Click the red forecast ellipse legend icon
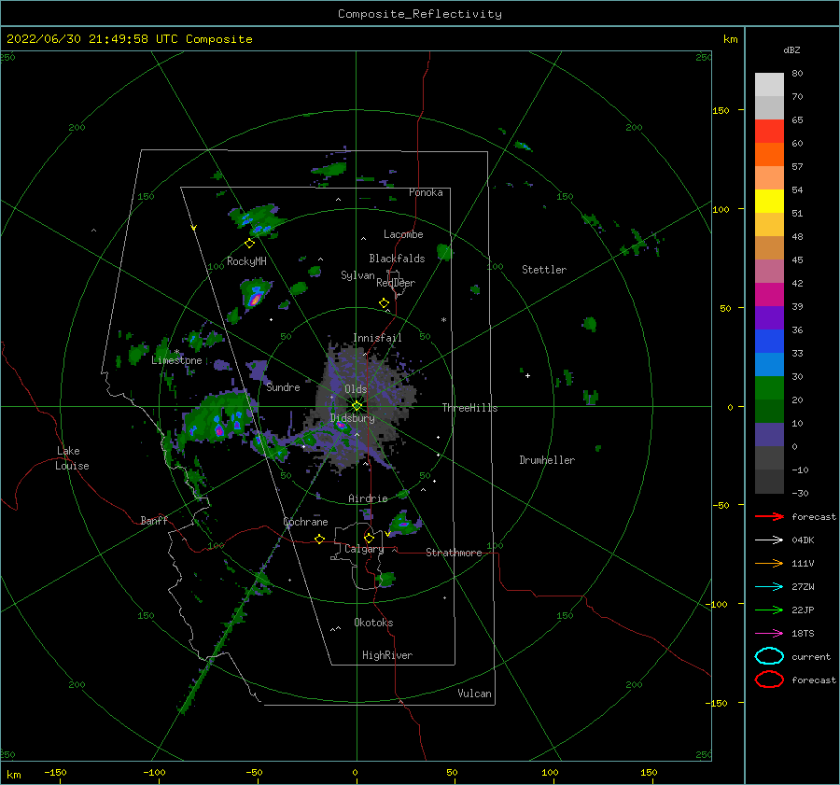 point(769,680)
